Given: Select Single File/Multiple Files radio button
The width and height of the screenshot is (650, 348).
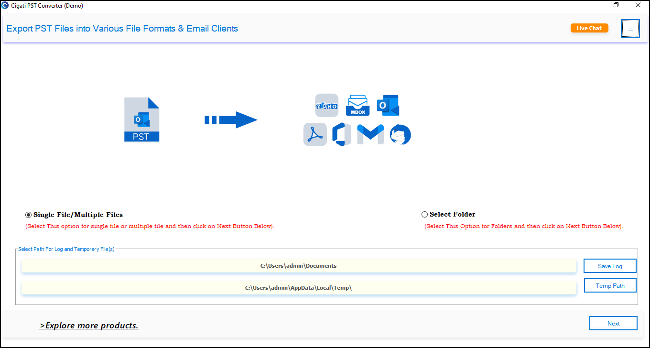Looking at the screenshot, I should point(29,215).
